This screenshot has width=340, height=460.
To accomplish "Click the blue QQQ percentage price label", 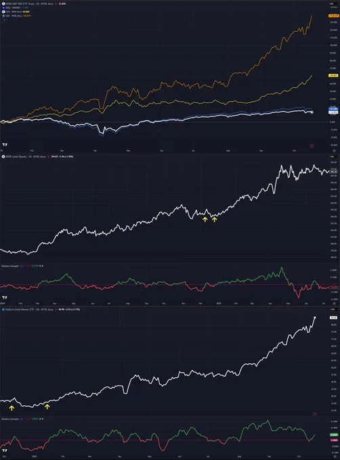I will coord(333,109).
